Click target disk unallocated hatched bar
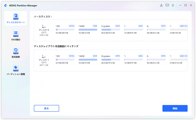Viewport: 196px width, 120px height. (179, 60)
